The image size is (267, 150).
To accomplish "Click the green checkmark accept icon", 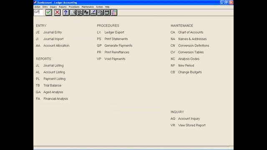I will [x=49, y=12].
